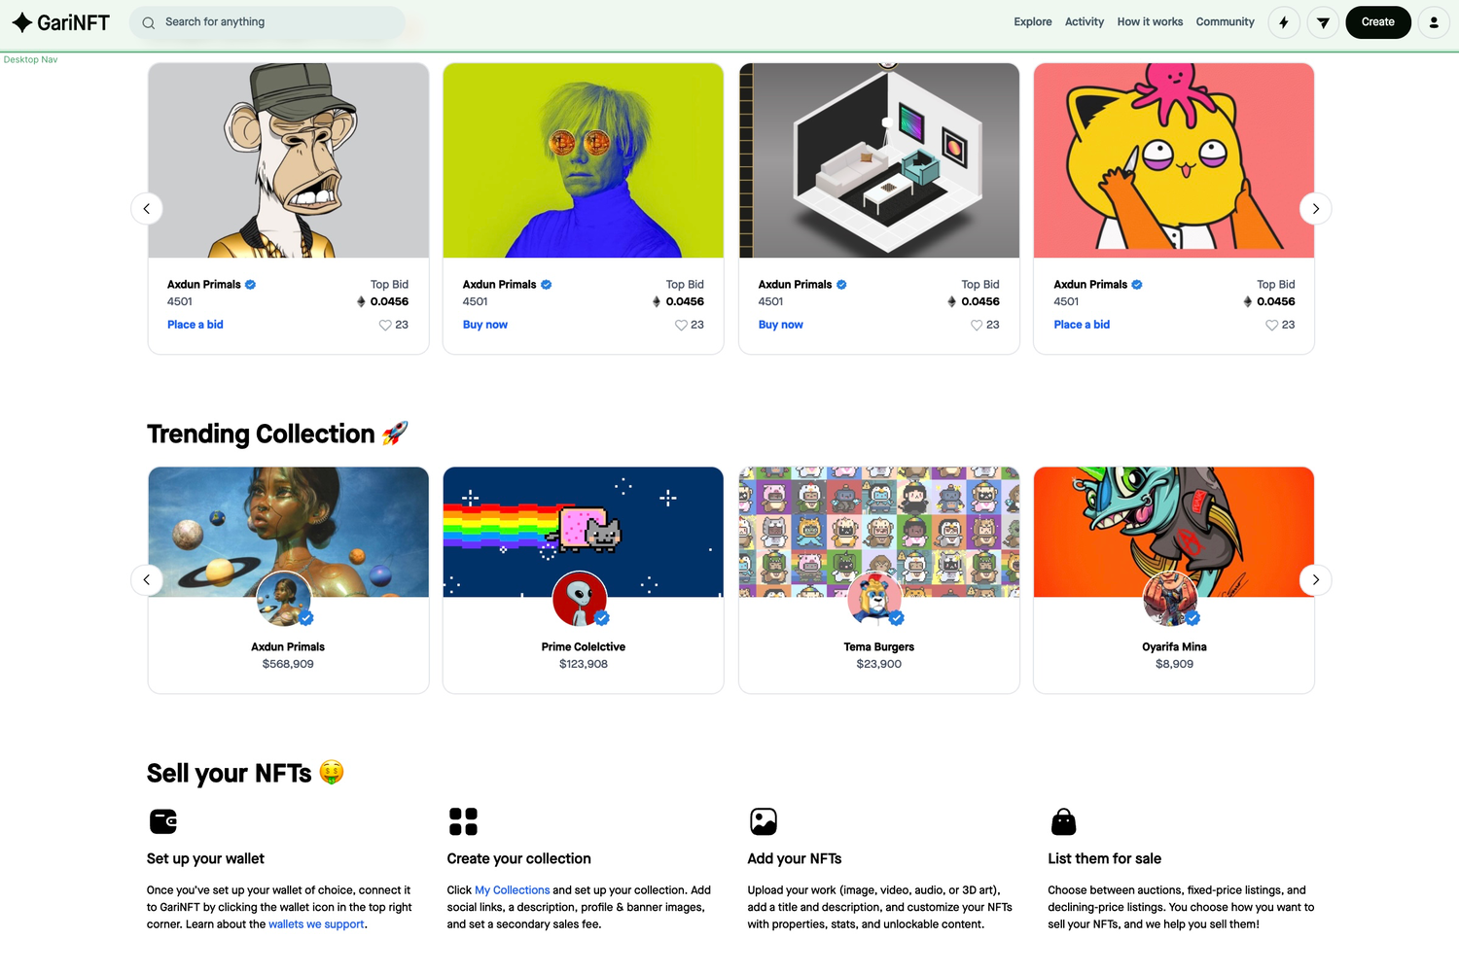Open the isometric room NFT image

(x=879, y=160)
